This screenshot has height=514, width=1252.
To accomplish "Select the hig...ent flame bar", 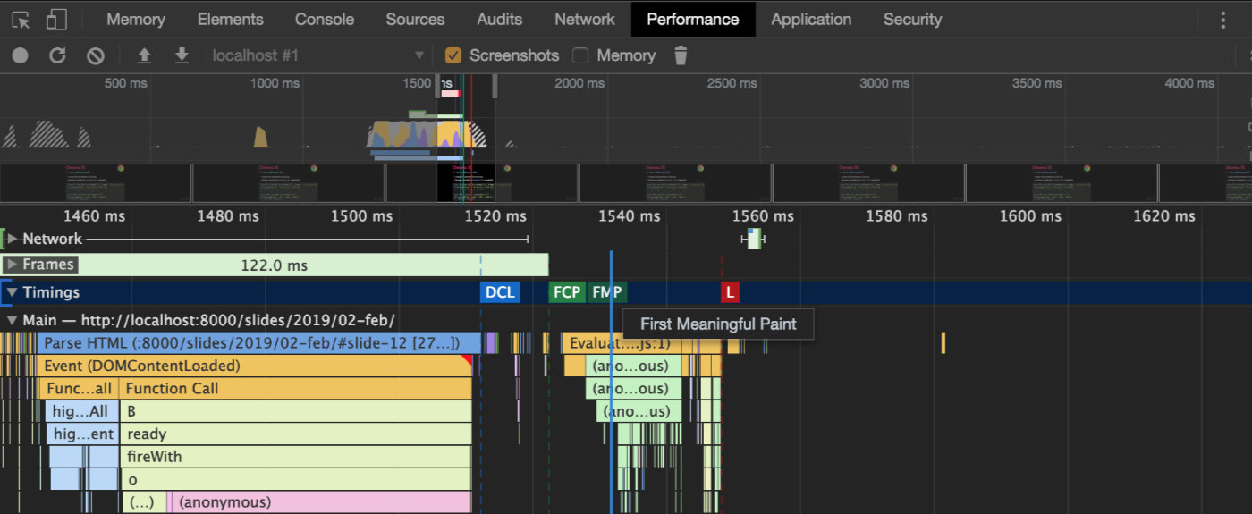I will coord(82,434).
